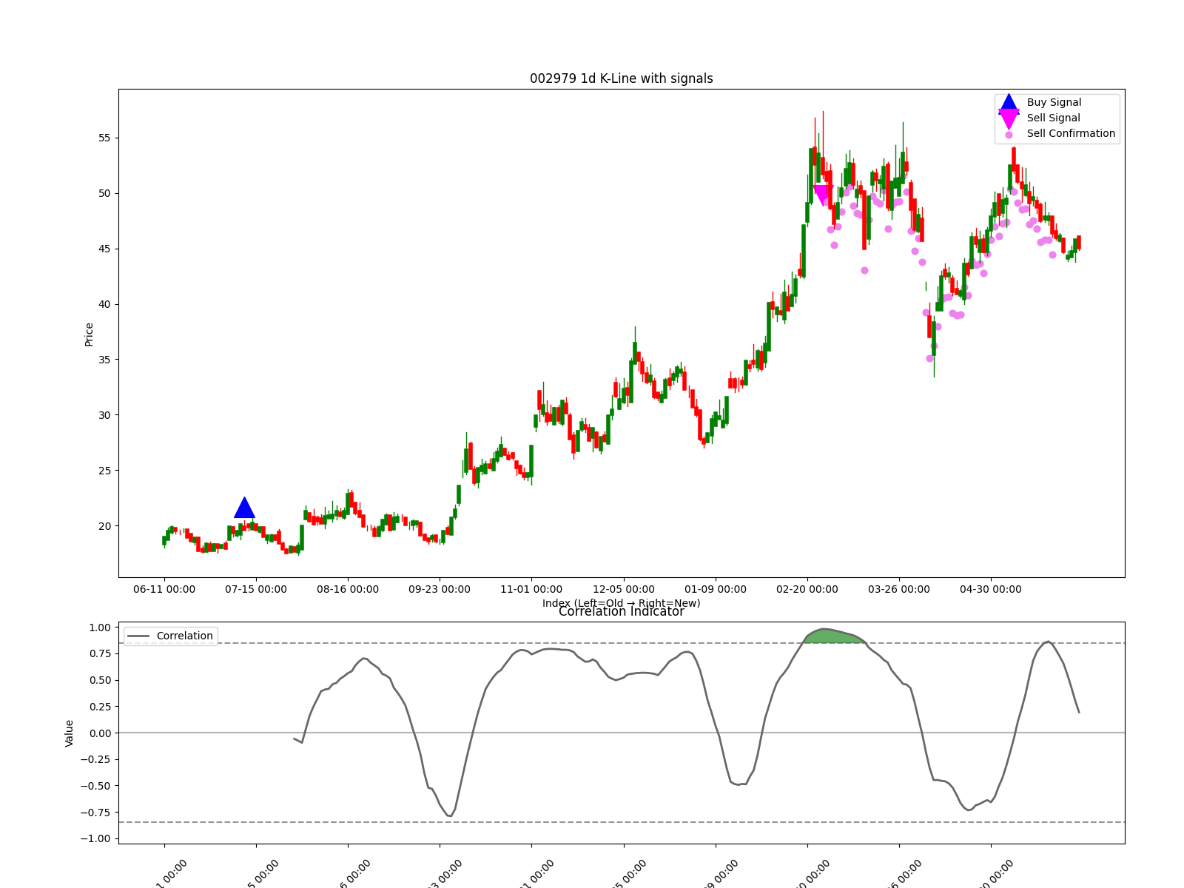Click the price tick label 50
This screenshot has width=1184, height=888.
[104, 193]
